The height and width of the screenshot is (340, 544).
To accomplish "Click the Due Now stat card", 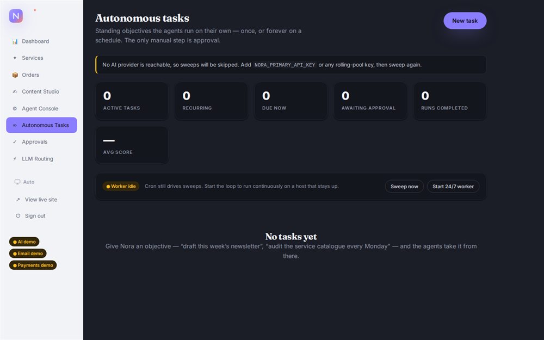I will tap(290, 101).
